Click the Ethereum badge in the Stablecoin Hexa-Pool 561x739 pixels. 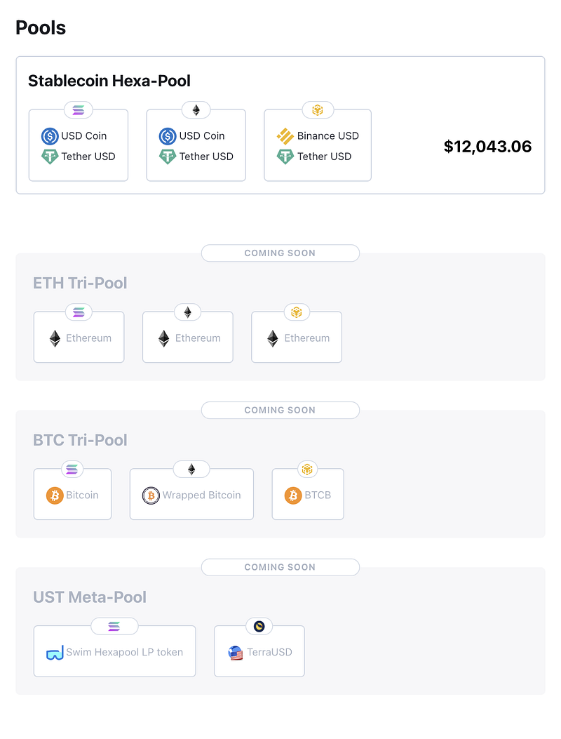196,110
